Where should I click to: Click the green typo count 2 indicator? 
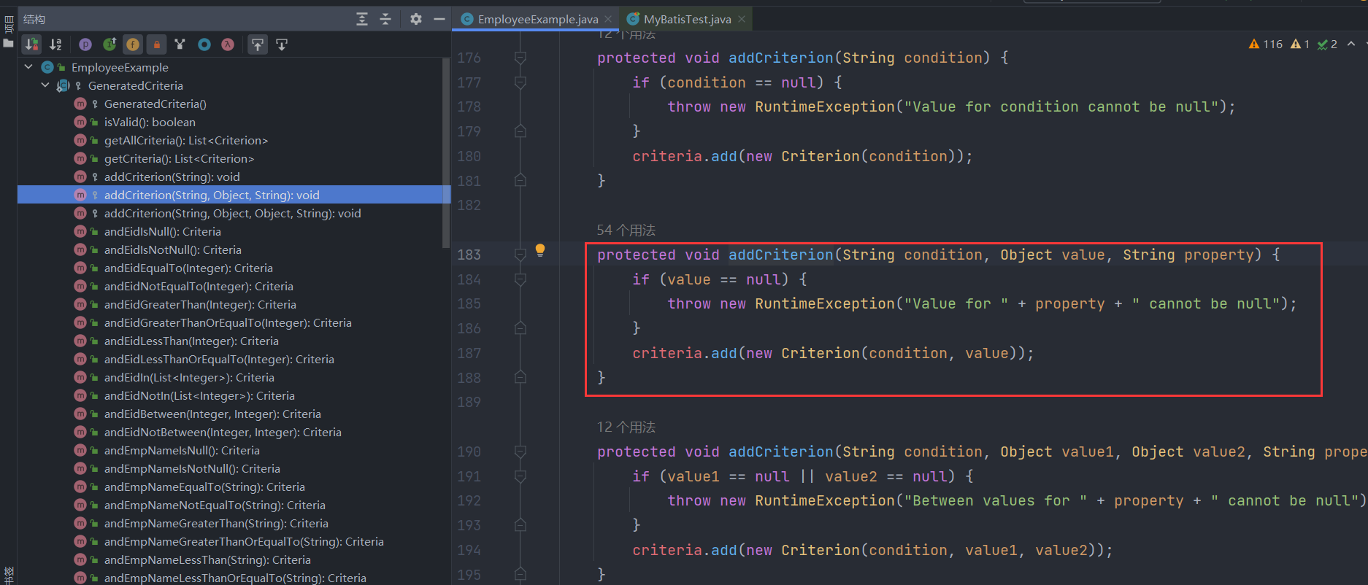(x=1327, y=44)
